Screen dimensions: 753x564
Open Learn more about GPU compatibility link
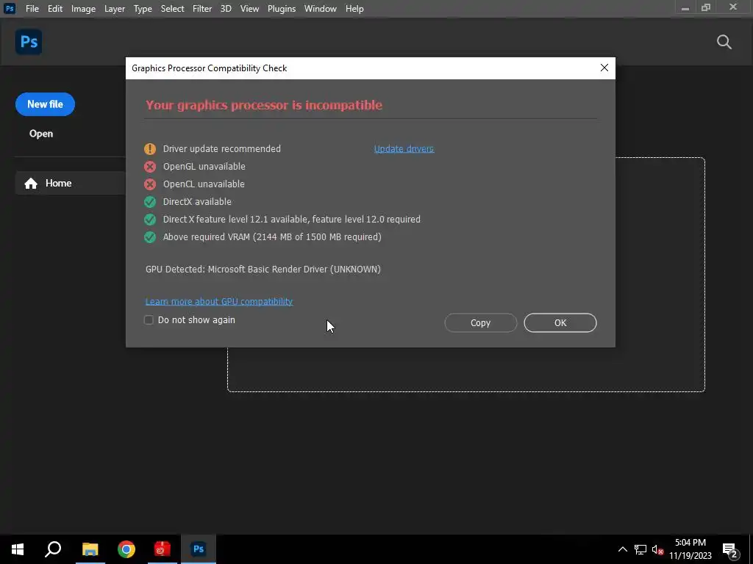(x=219, y=301)
